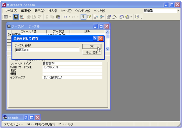
Task: Click the Indexes toolbar icon
Action: tap(89, 17)
